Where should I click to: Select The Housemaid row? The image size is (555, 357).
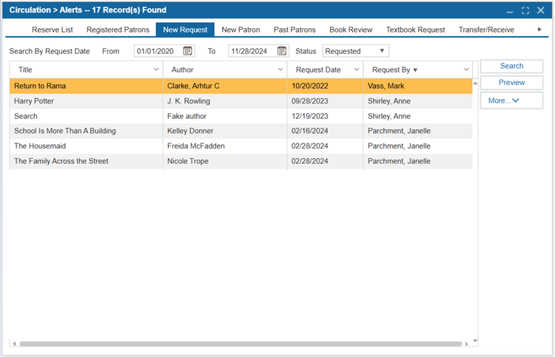[x=240, y=146]
